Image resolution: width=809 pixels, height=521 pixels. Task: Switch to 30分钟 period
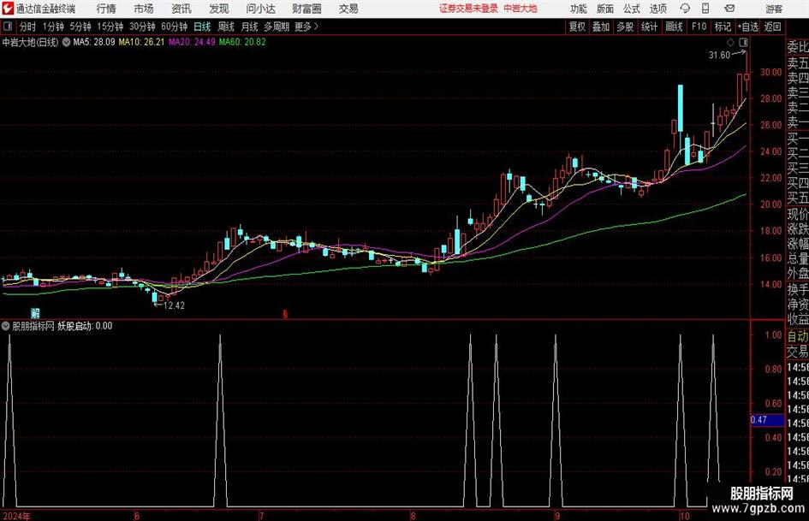(x=142, y=27)
